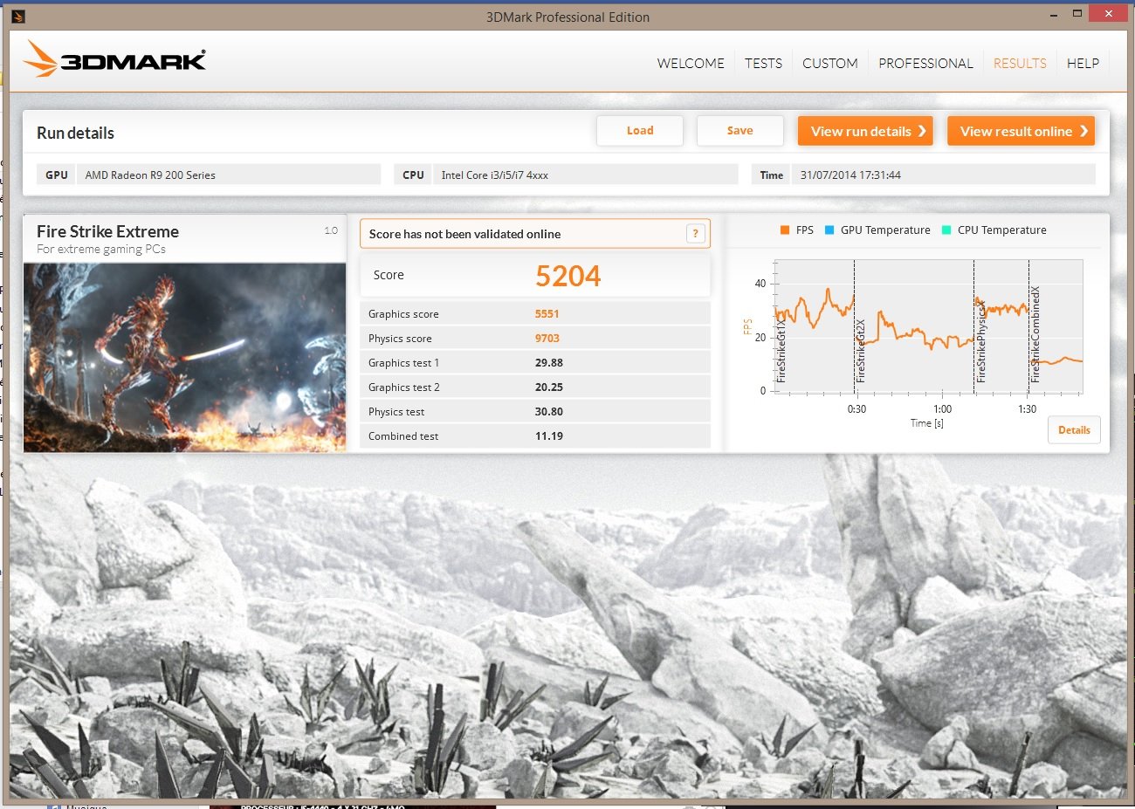
Task: Click the Time field showing 31/07/2014 17:31:44
Action: point(943,175)
